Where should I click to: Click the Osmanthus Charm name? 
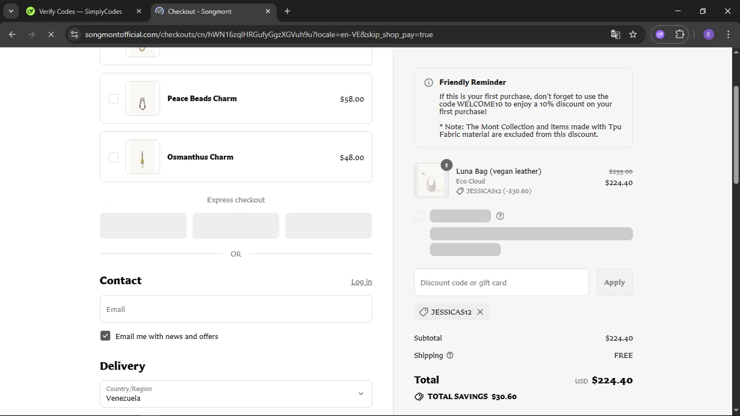click(x=200, y=157)
